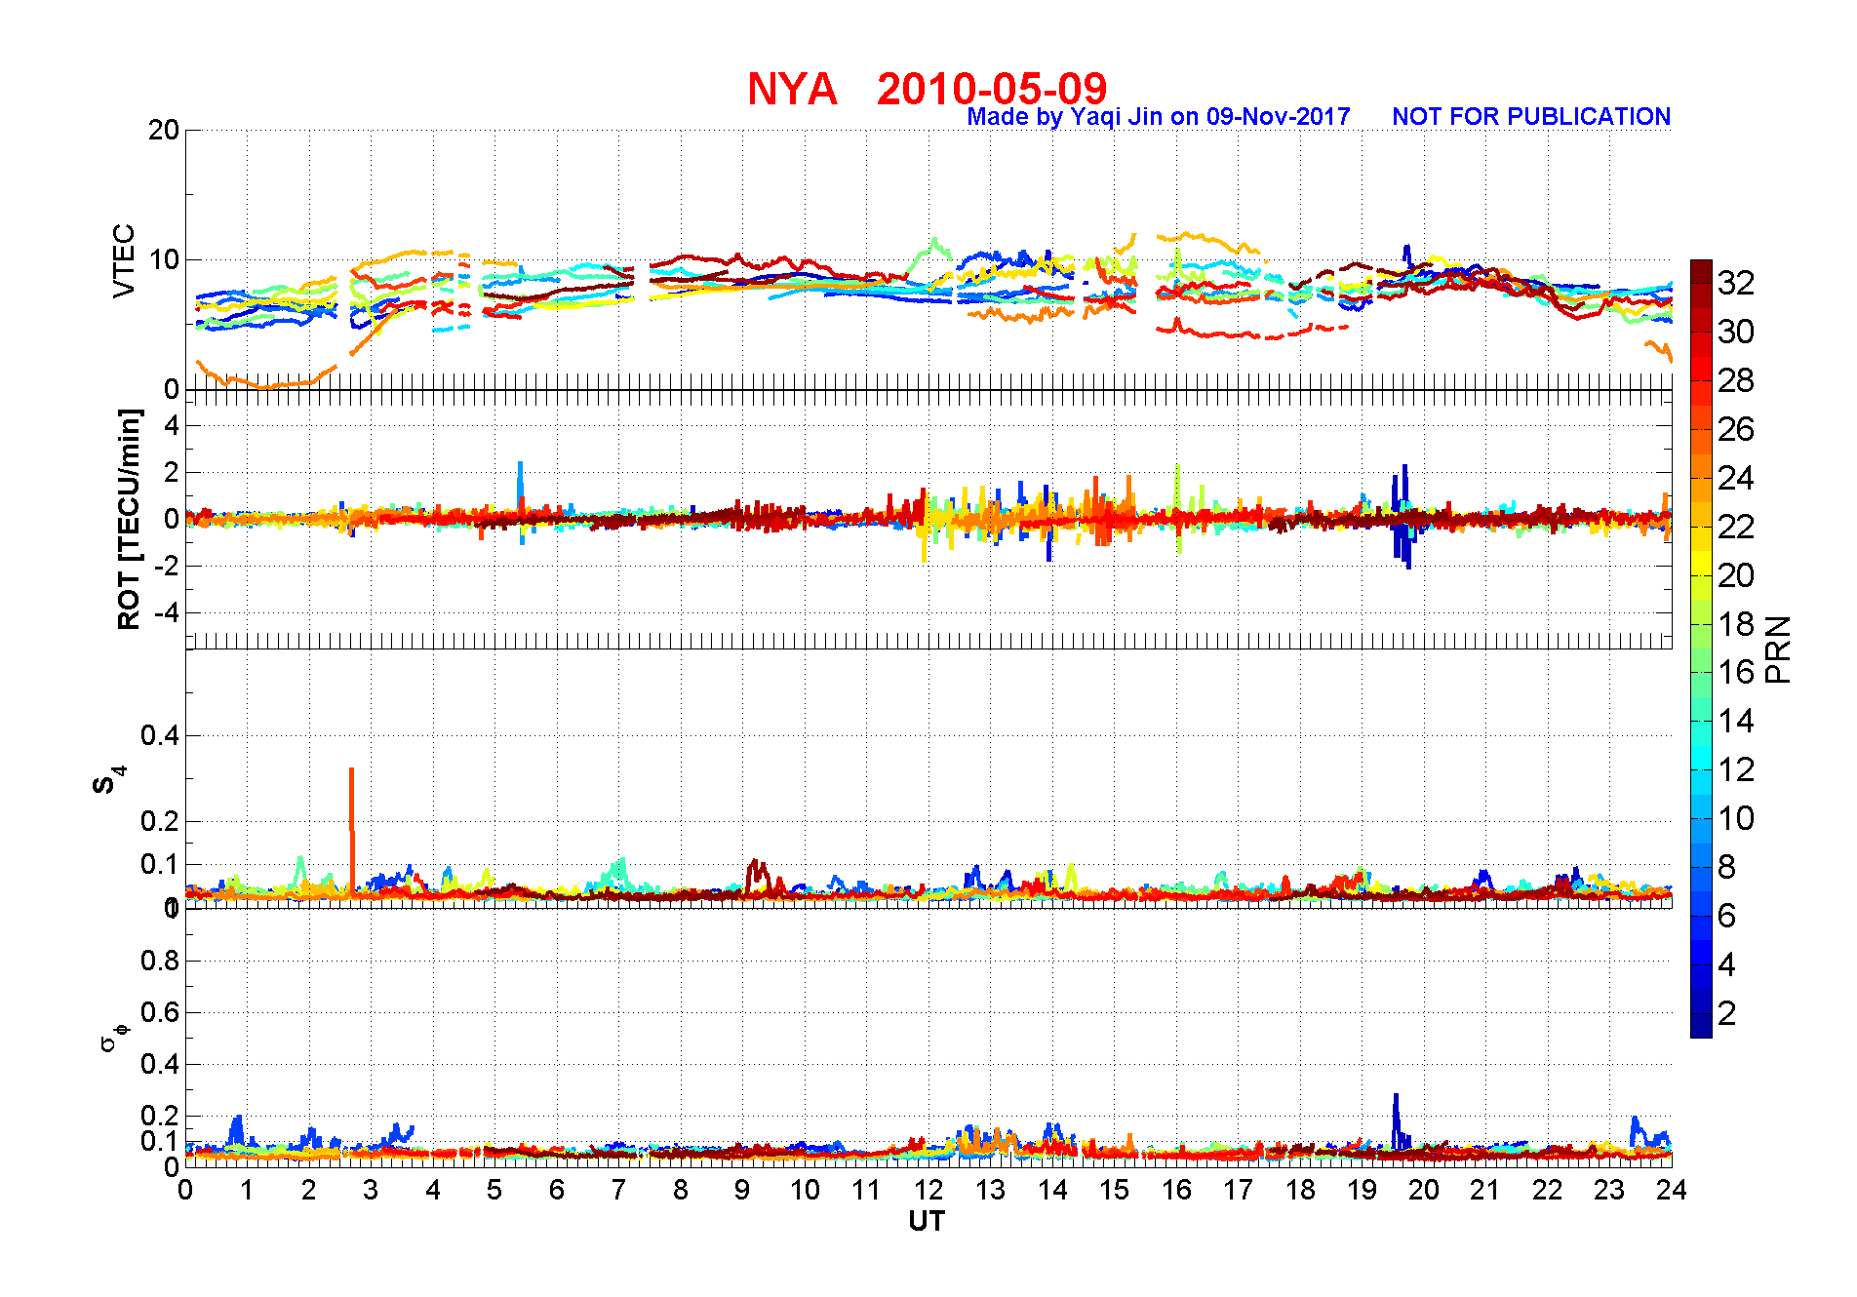1857x1297 pixels.
Task: Select the "0.8" sigma-phi y-axis tick label
Action: [x=160, y=961]
